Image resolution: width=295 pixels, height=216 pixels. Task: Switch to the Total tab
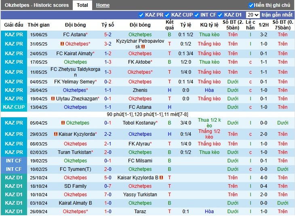82,5
